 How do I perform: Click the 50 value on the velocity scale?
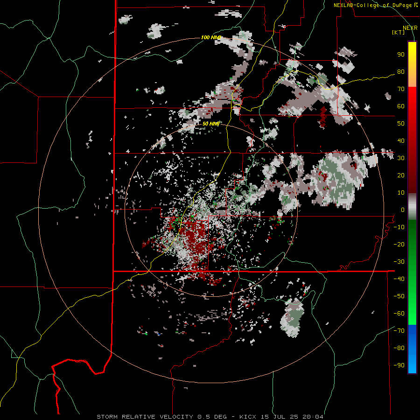[401, 124]
